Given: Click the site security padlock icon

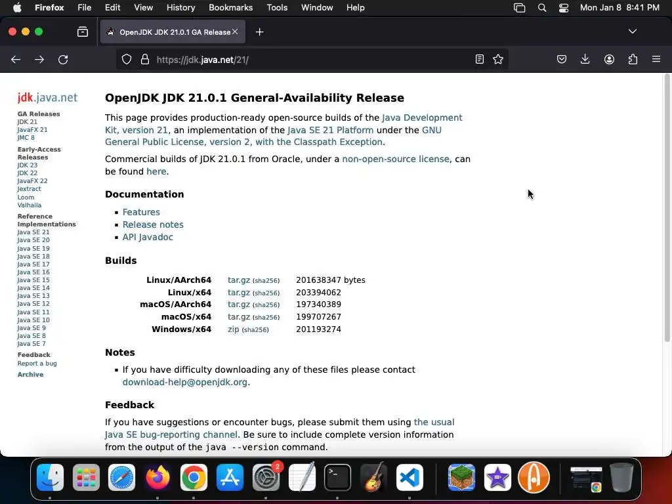Looking at the screenshot, I should point(145,60).
